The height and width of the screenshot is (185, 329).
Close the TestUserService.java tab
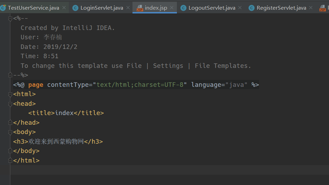(64, 8)
